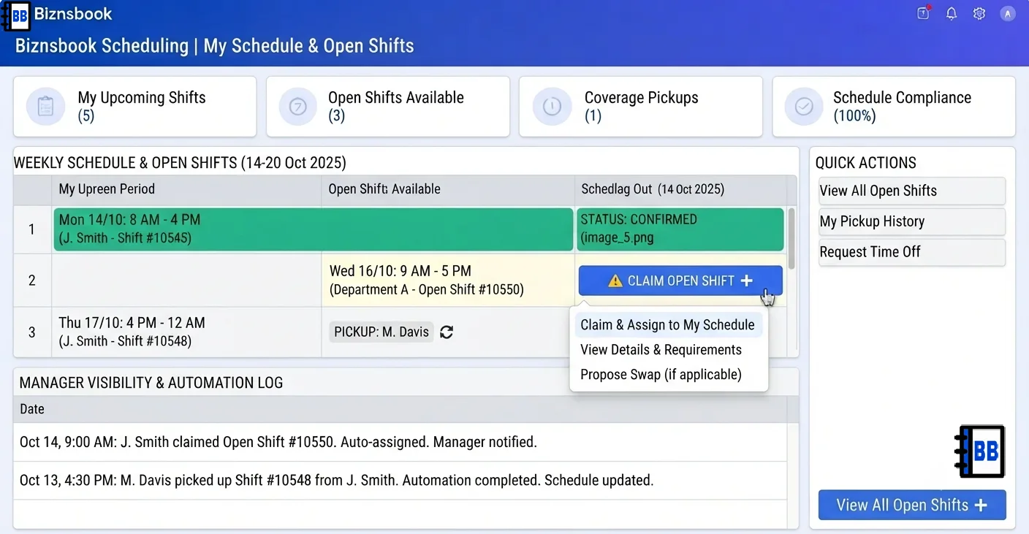Click row number 1 in the schedule table
Viewport: 1029px width, 534px height.
tap(32, 229)
